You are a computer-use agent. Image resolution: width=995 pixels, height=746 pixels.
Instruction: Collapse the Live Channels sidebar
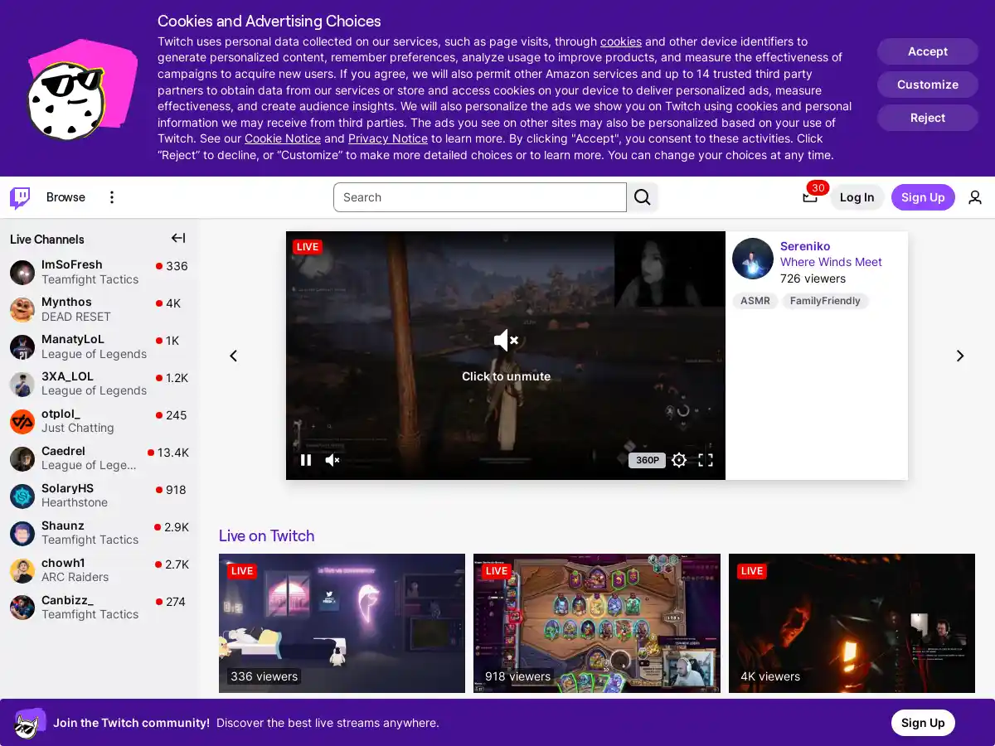[x=177, y=238]
